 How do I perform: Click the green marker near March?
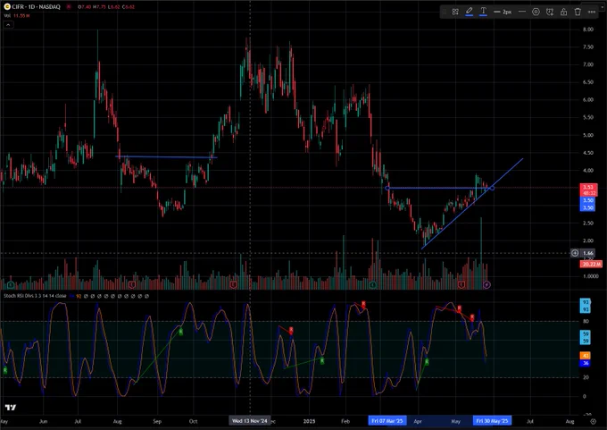pos(373,285)
